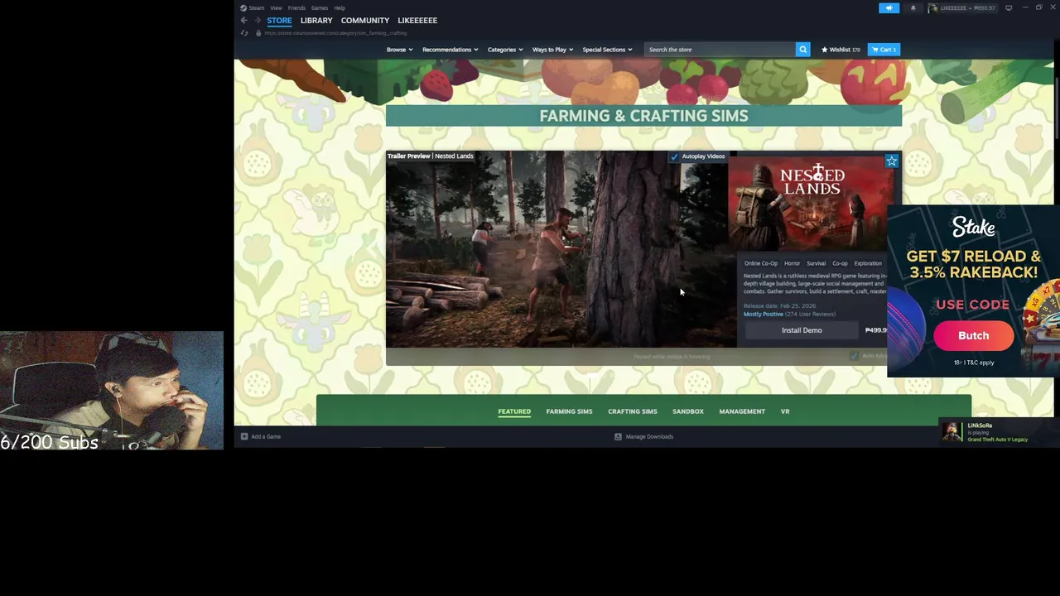Screen dimensions: 1060x596
Task: Select the CRAFTING SIMS tab
Action: [633, 411]
